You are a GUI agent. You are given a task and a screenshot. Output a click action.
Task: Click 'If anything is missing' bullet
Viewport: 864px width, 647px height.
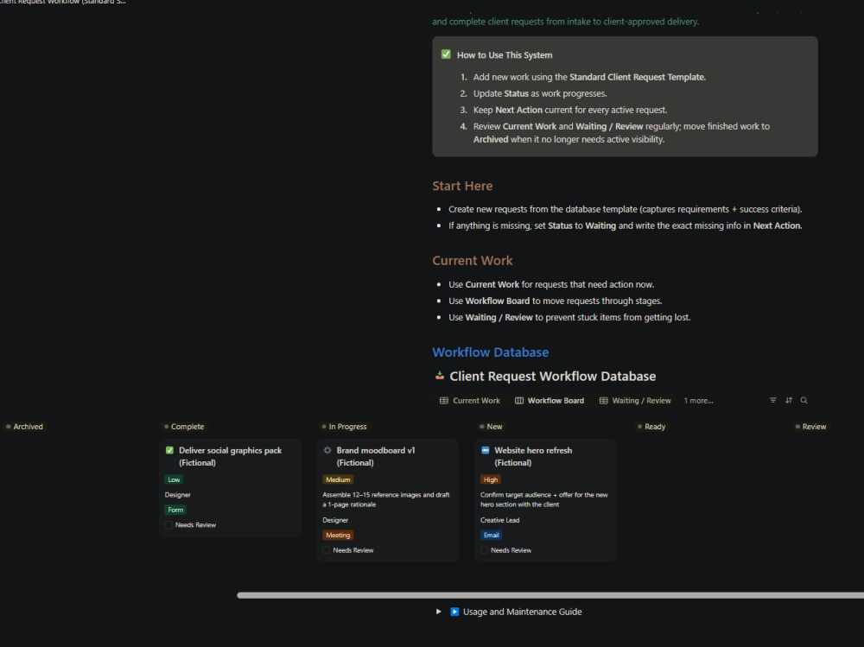pyautogui.click(x=625, y=226)
